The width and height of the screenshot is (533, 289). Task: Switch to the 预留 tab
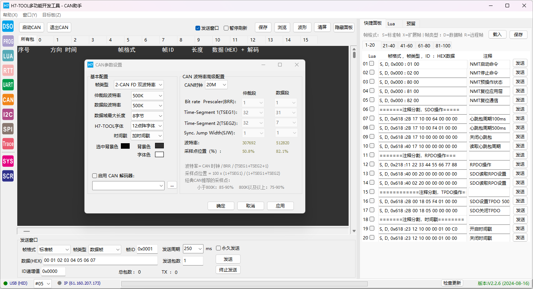point(411,24)
